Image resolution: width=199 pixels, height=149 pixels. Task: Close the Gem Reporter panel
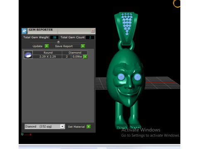coord(93,31)
